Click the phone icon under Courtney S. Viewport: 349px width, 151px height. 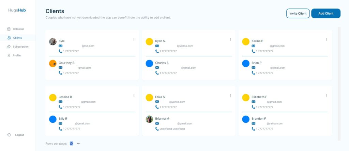point(60,73)
